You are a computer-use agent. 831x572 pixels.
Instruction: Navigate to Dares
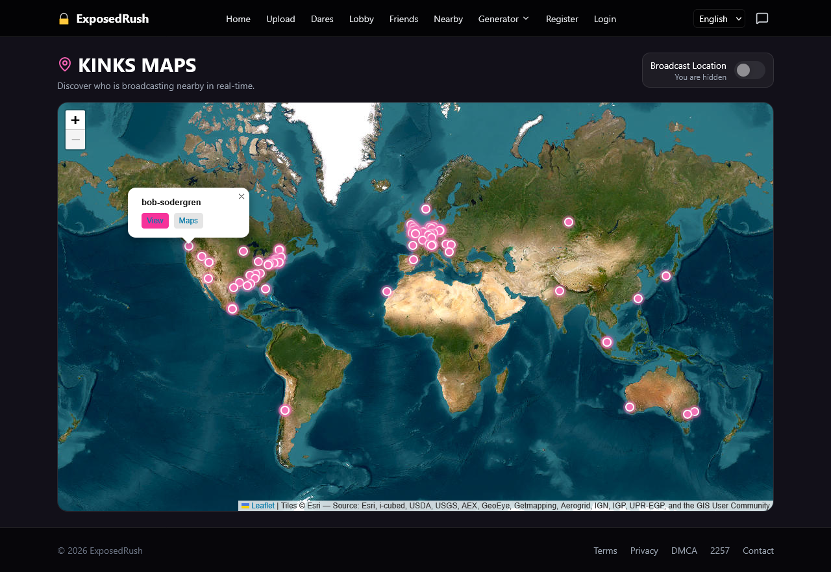point(322,19)
